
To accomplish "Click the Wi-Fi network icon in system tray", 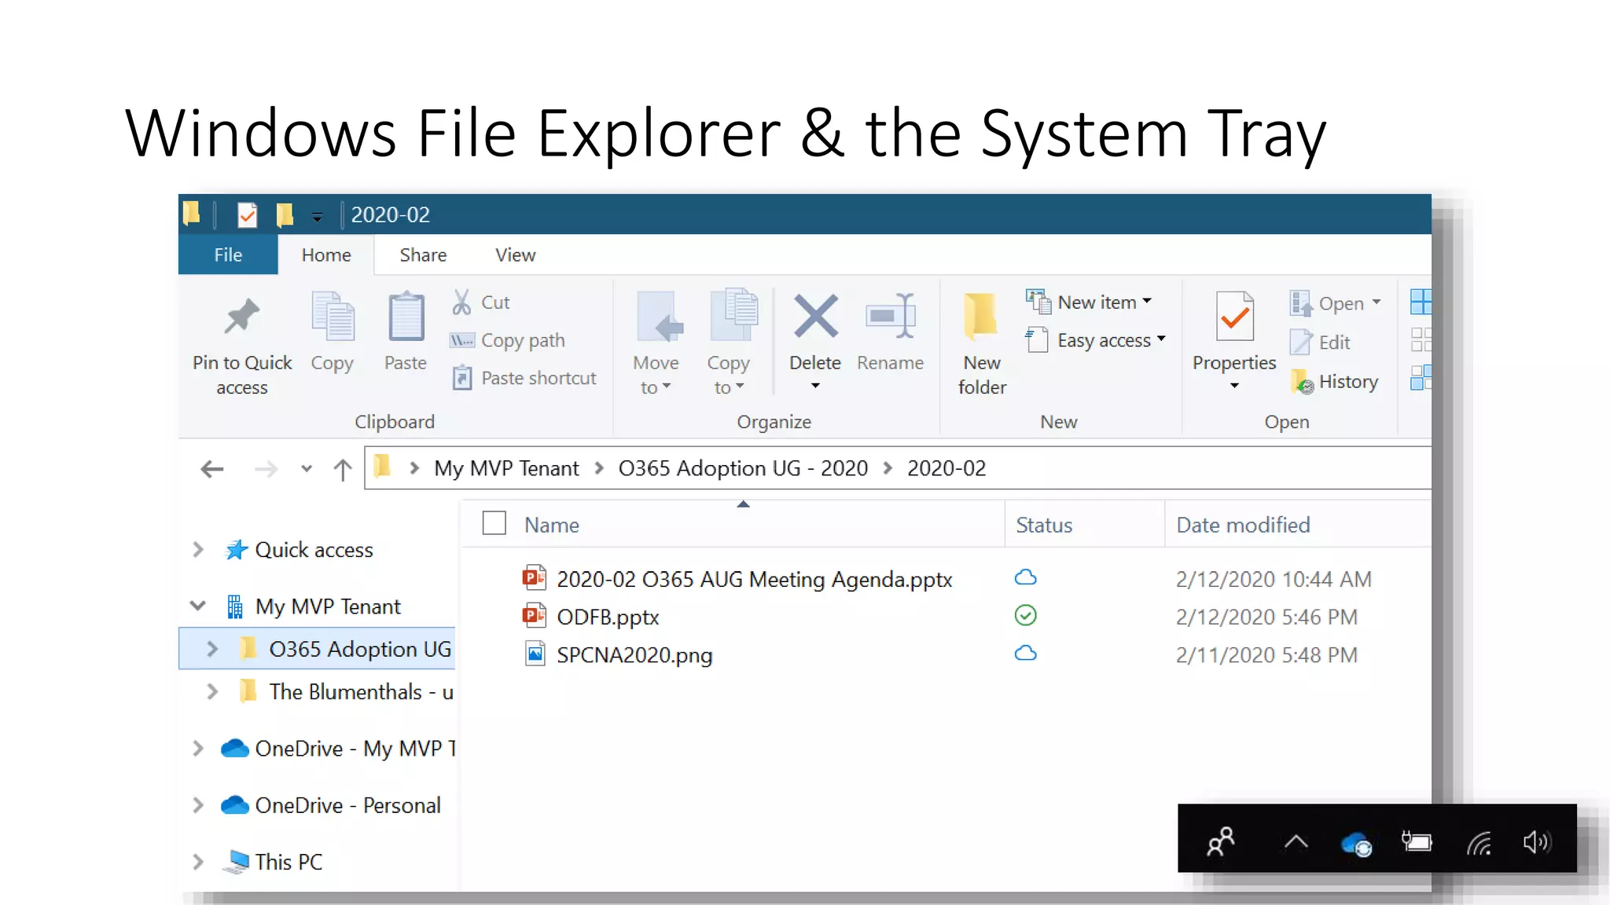I will 1479,843.
